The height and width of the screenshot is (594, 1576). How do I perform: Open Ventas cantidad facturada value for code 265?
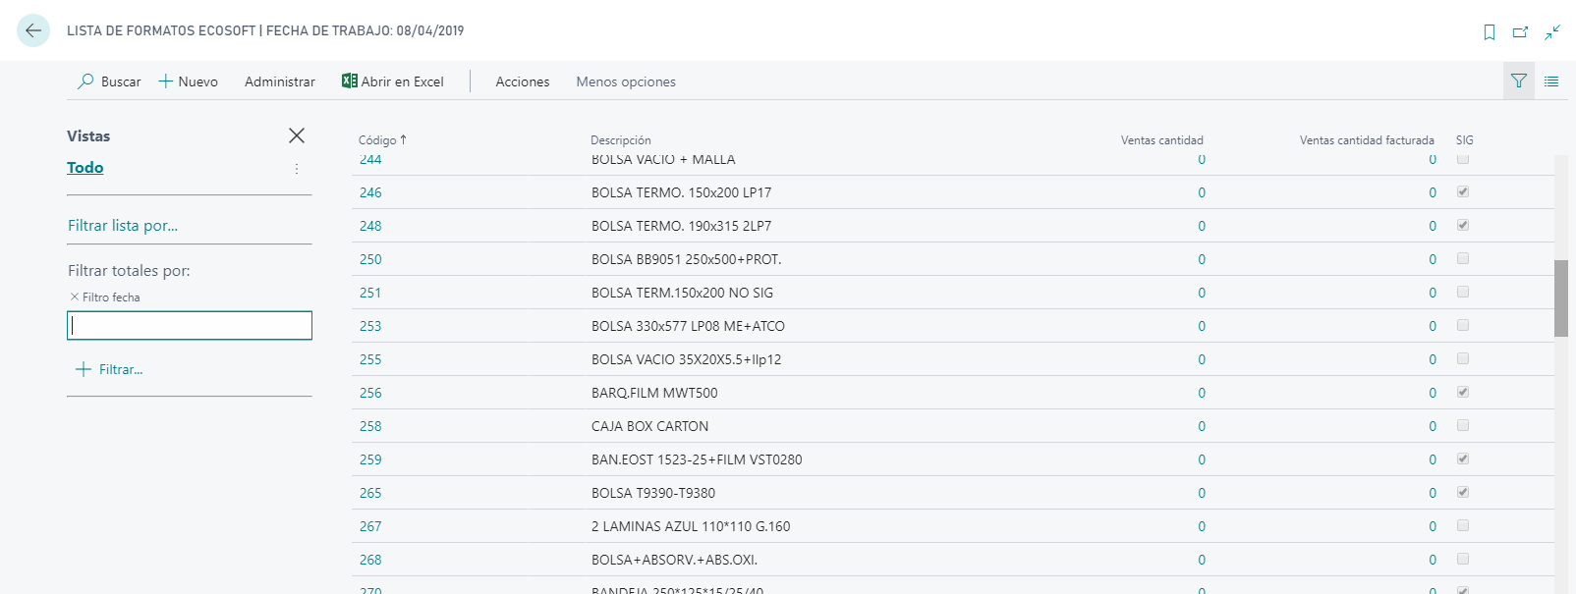(1433, 493)
